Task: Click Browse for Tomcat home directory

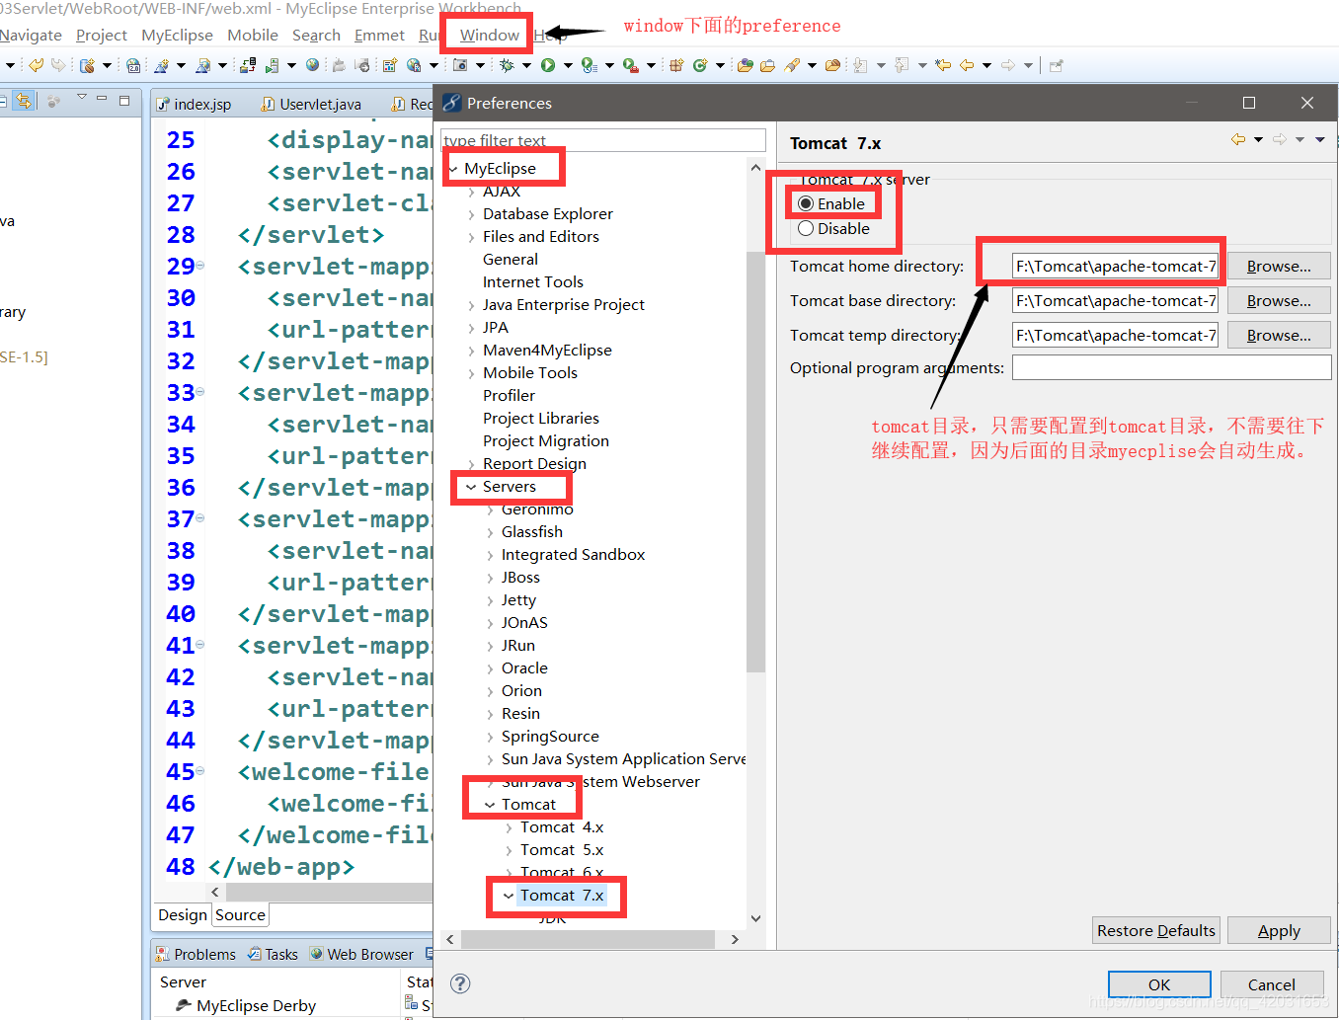Action: (1279, 266)
